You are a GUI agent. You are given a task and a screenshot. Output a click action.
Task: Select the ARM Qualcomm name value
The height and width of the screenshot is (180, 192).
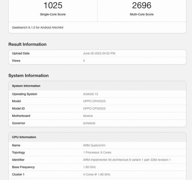pos(94,145)
